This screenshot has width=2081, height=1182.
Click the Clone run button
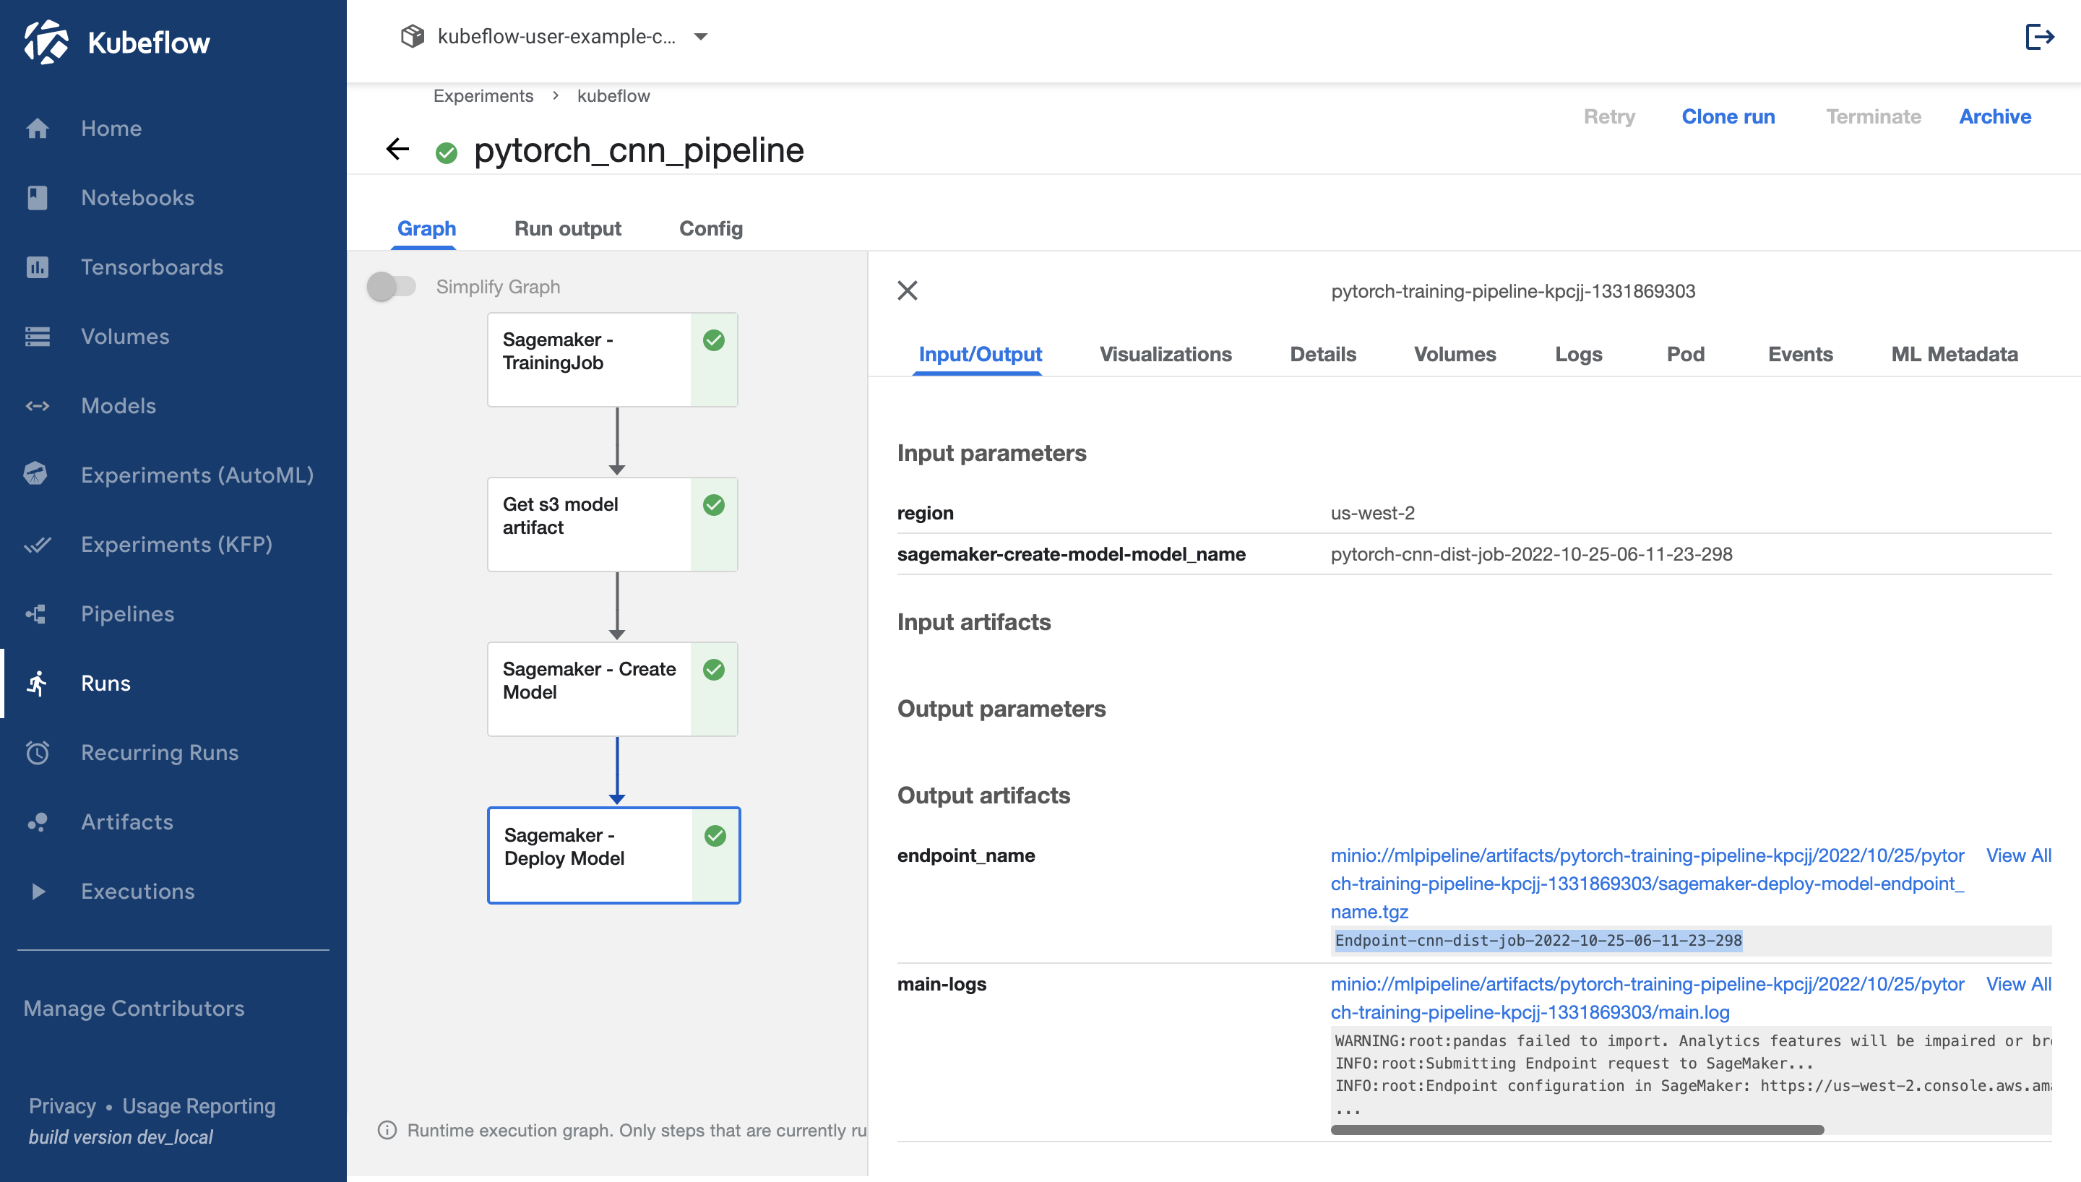coord(1728,117)
